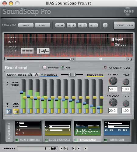Click the threshold/reduction horizontal slider handle
137x152 pixels.
coord(72,74)
